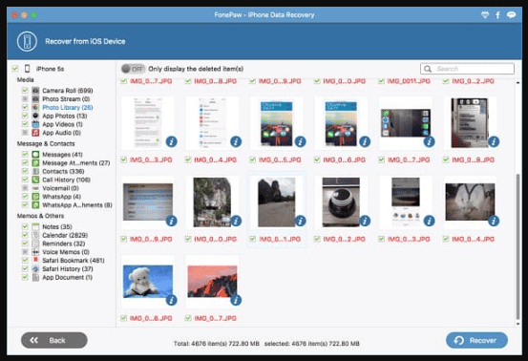
Task: Click the Safari Bookmark icon
Action: 35,261
